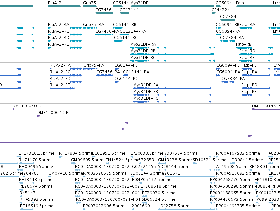280x211 pixels.
Task: Select the CG13144 gene label
Action: 129,10
